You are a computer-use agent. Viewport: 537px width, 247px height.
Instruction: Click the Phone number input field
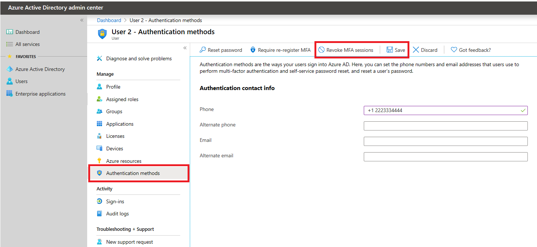(445, 111)
